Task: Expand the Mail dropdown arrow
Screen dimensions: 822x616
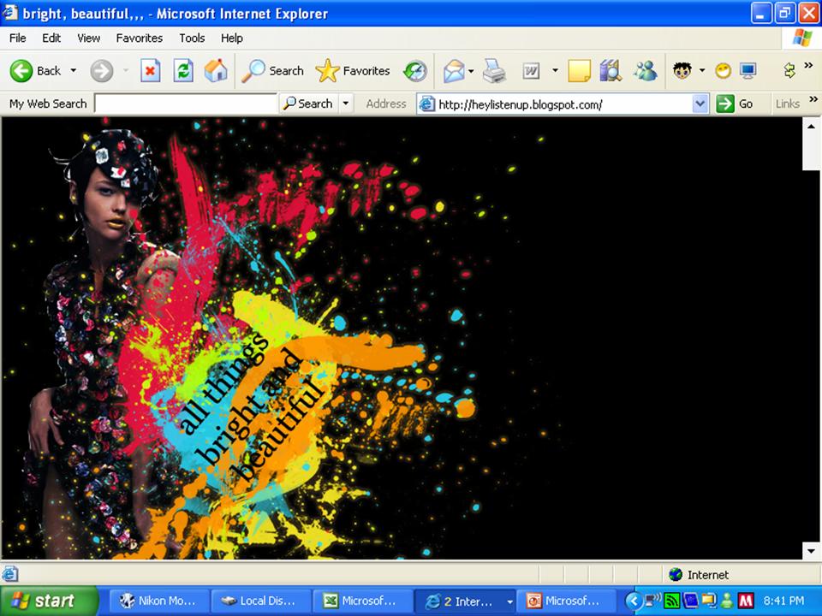Action: 471,71
